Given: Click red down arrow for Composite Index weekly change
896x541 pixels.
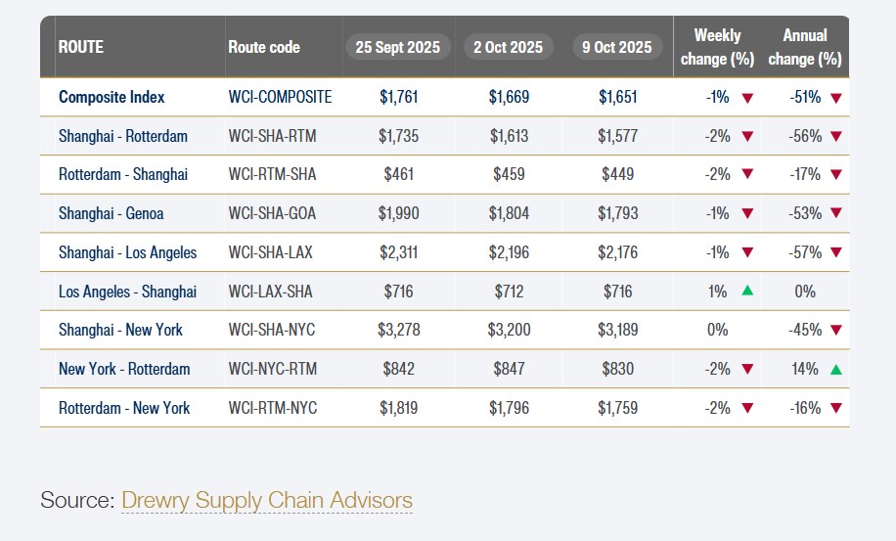Looking at the screenshot, I should coord(747,98).
